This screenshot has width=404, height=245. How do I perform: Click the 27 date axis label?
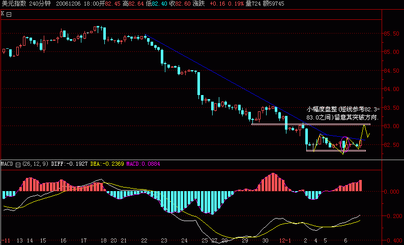click(214, 240)
